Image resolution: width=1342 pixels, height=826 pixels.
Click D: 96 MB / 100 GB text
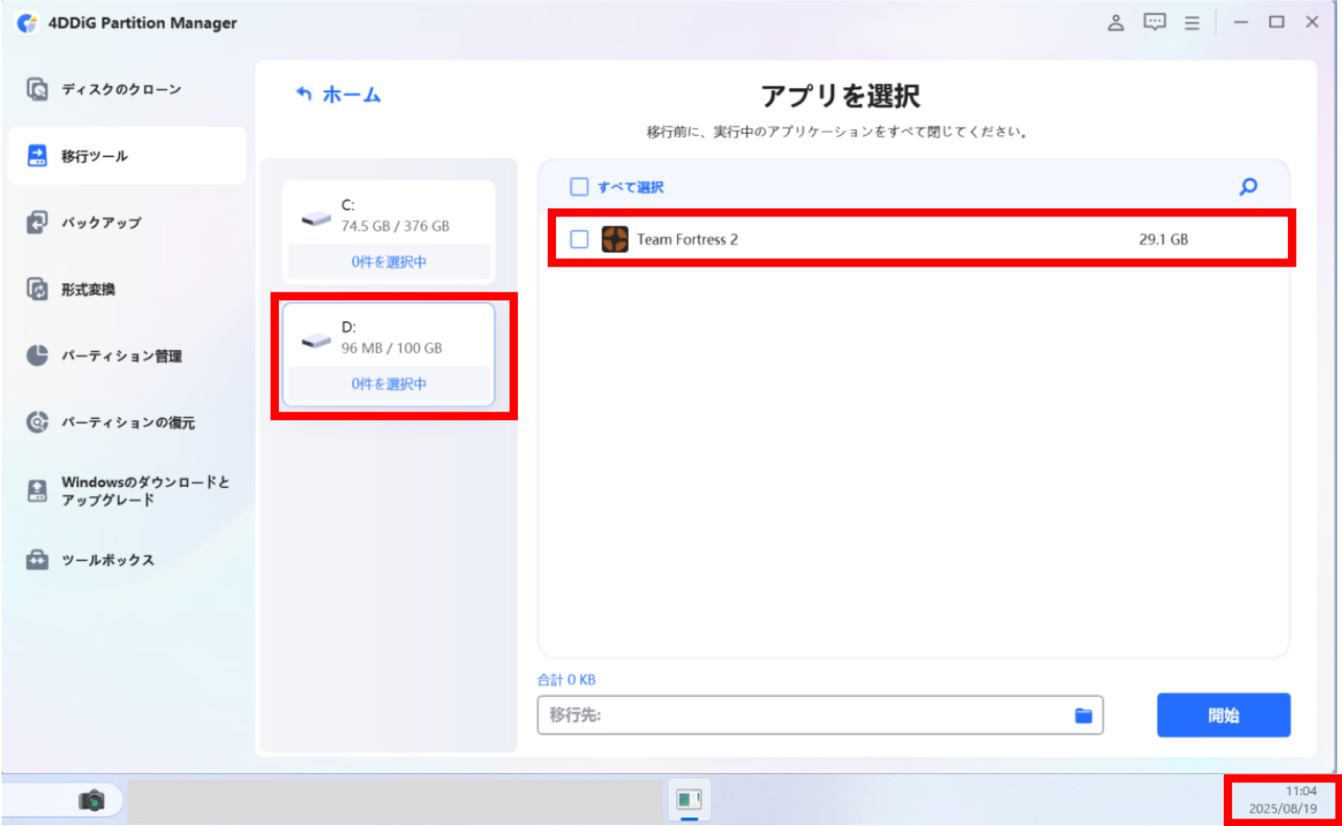(392, 348)
